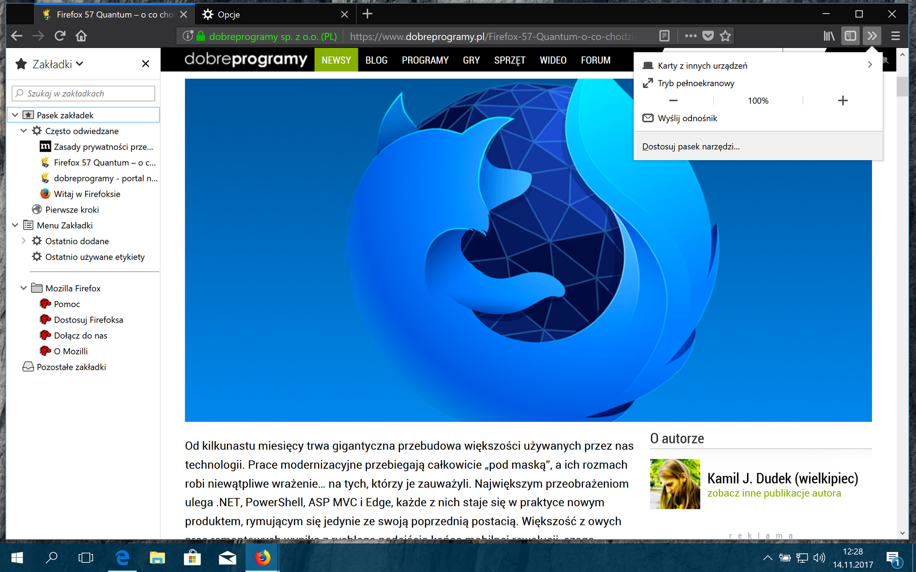Collapse the Pasek zakładek tree node
The width and height of the screenshot is (916, 572).
[x=15, y=115]
